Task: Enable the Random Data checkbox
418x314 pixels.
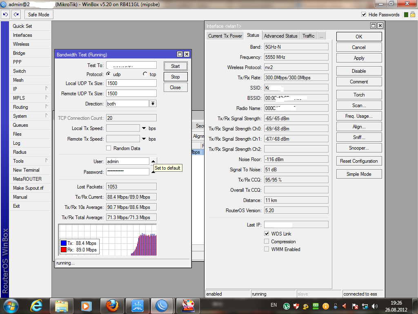Action: tap(109, 148)
